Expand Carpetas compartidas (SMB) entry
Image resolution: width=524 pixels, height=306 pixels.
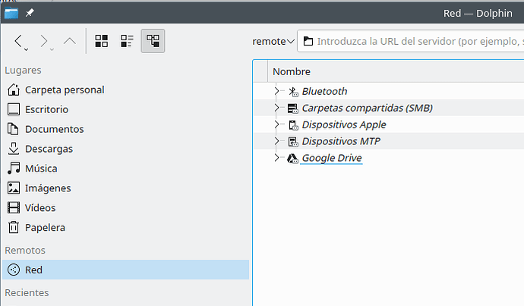[277, 108]
